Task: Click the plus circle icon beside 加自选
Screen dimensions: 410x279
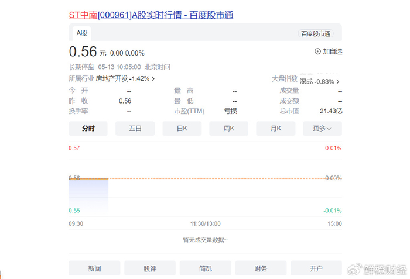Action: tap(317, 51)
